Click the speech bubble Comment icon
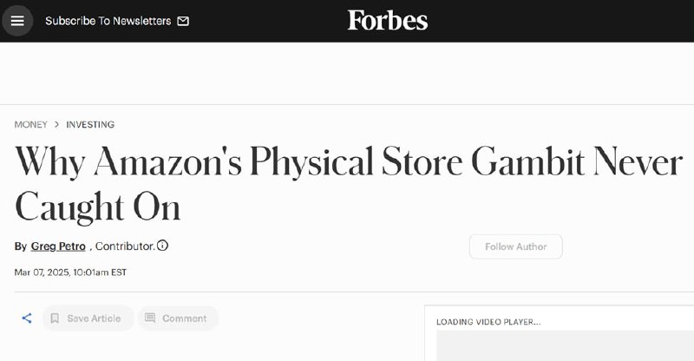The image size is (694, 361). pyautogui.click(x=150, y=318)
